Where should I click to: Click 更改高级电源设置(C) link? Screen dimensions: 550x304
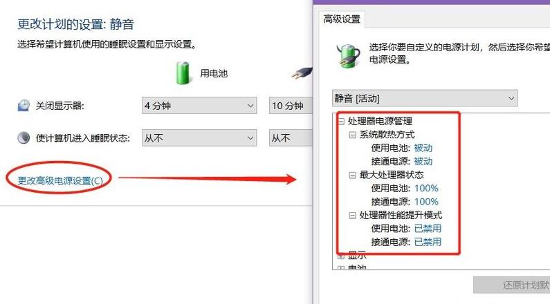click(x=60, y=181)
